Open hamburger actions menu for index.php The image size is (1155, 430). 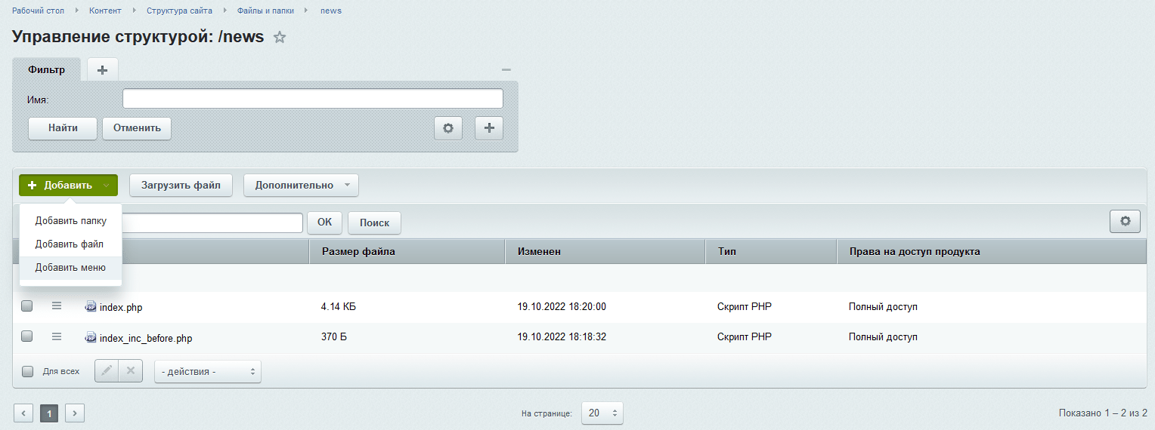pos(57,306)
